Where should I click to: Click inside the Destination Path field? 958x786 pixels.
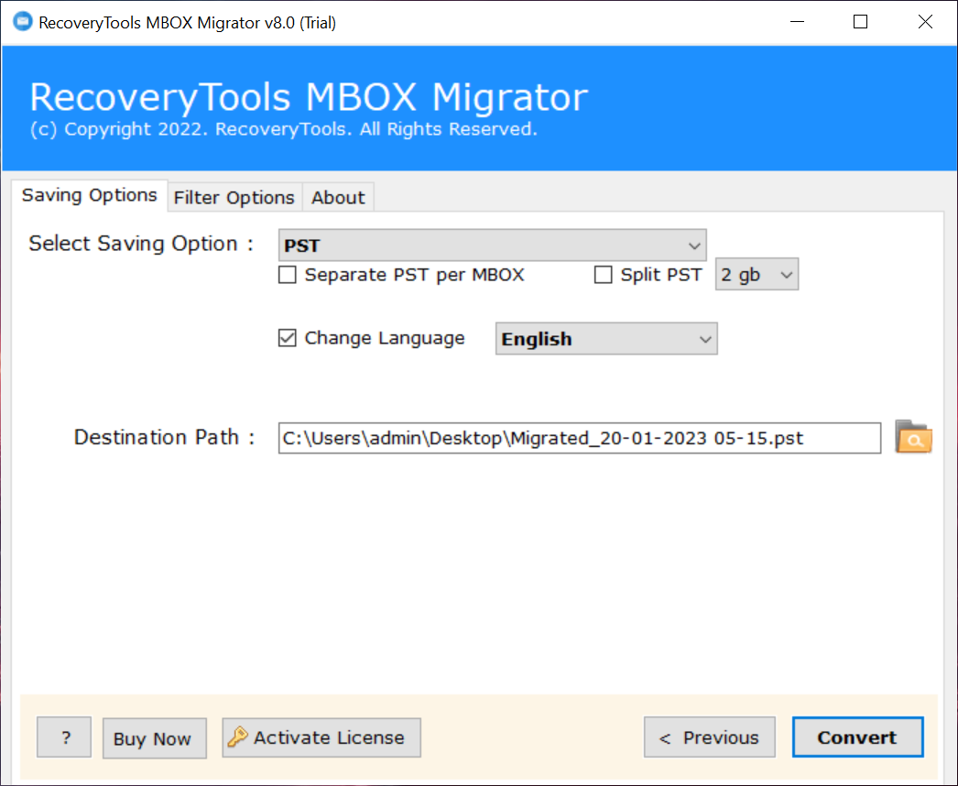click(580, 438)
